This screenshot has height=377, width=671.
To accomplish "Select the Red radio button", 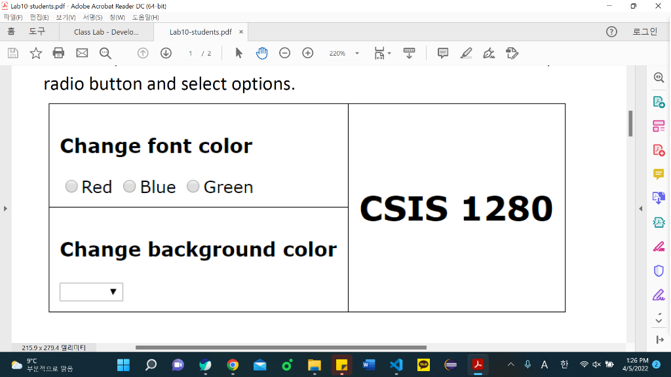I will [71, 187].
